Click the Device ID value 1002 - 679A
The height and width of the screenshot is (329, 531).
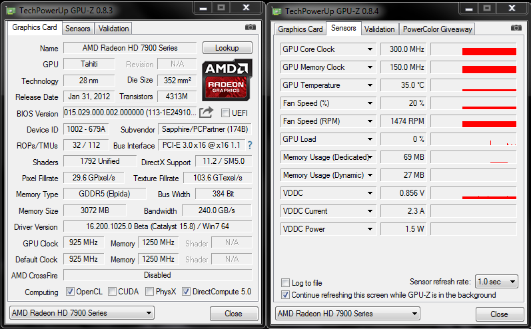pyautogui.click(x=86, y=129)
